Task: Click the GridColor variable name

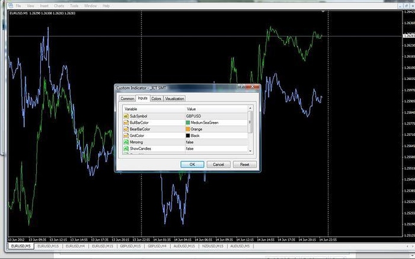Action: [137, 136]
